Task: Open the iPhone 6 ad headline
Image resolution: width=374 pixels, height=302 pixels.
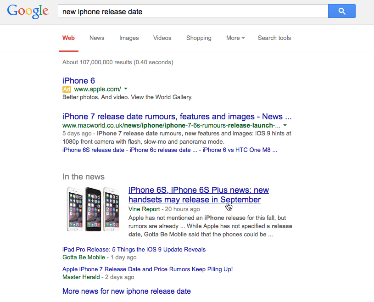Action: tap(78, 80)
